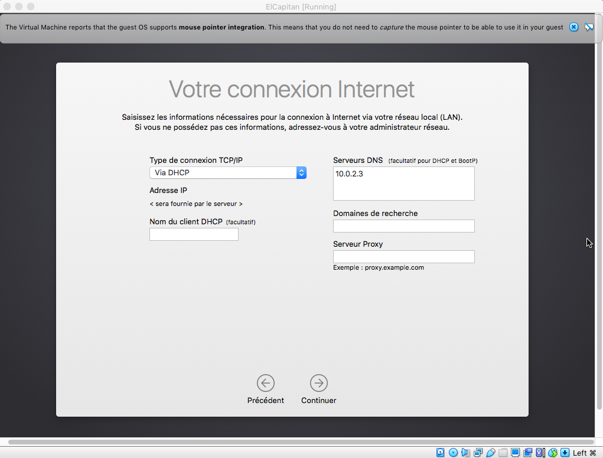The image size is (603, 458).
Task: Click the CPU virtualization V icon
Action: [x=540, y=453]
